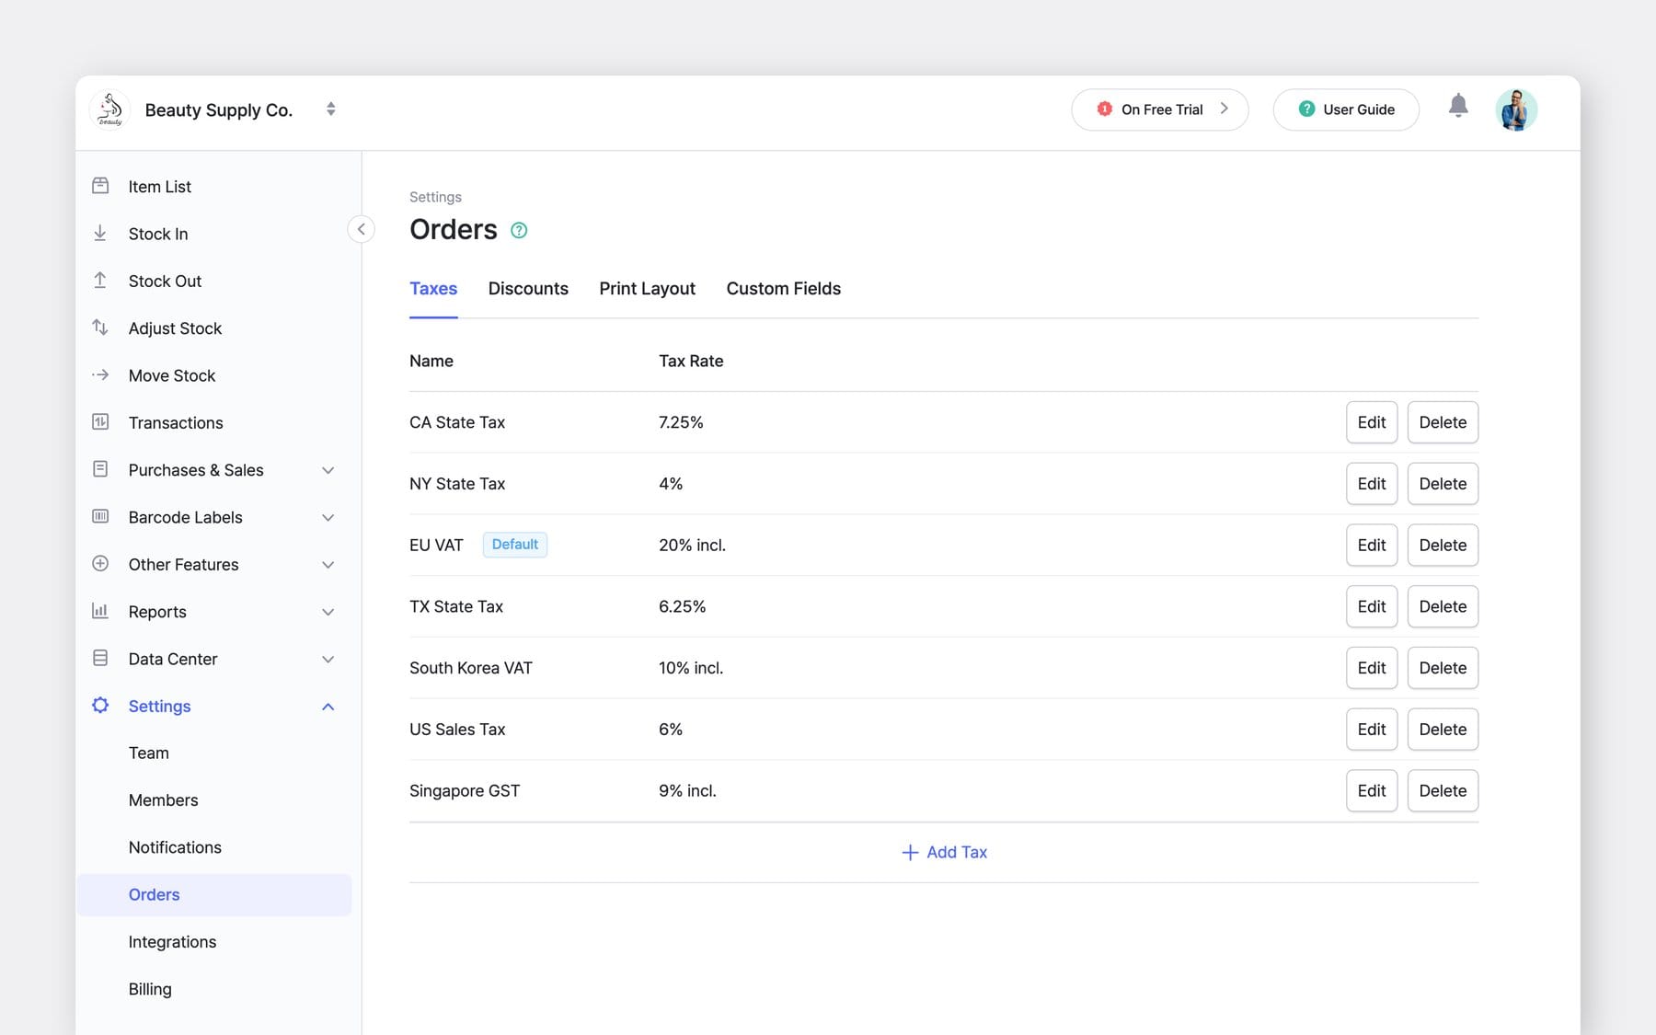Collapse the Settings section
The width and height of the screenshot is (1656, 1035).
click(328, 706)
